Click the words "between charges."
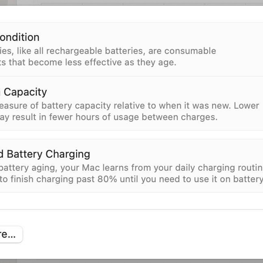The image size is (263, 263). pos(180,117)
